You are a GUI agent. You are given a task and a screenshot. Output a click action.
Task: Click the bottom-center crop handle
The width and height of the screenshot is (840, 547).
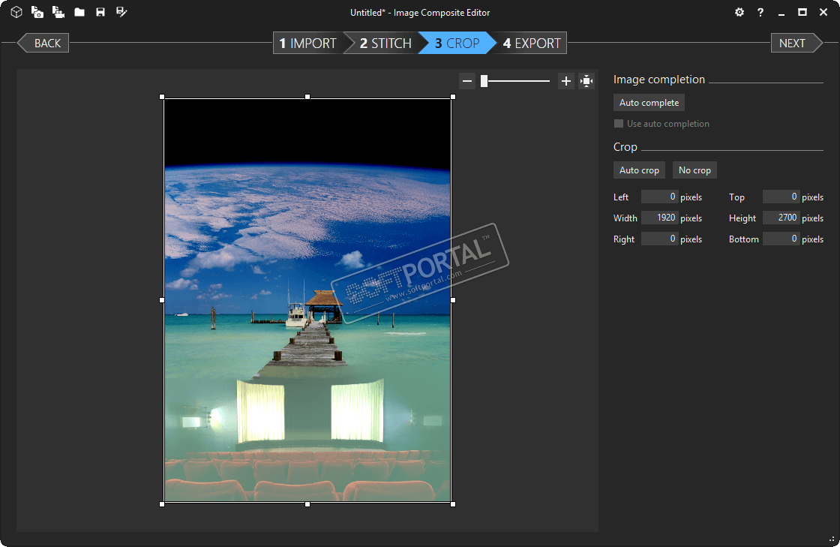tap(307, 504)
